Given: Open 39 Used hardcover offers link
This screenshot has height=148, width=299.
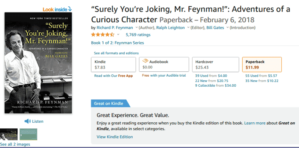Looking at the screenshot, I should 202,76.
